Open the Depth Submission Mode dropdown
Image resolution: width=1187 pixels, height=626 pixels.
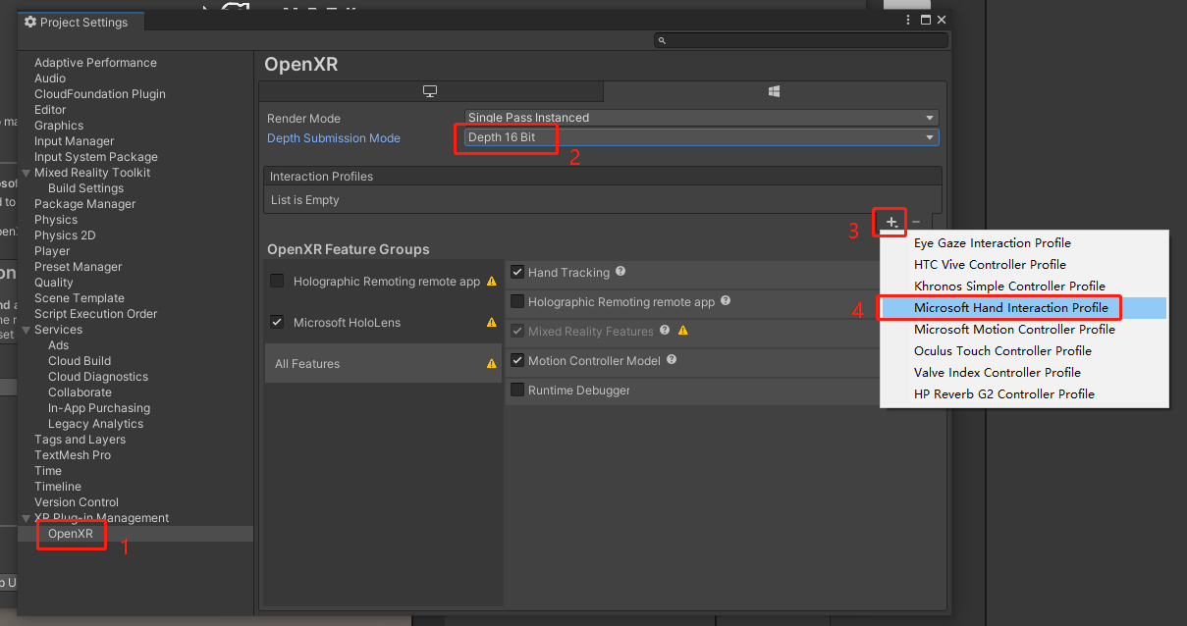pyautogui.click(x=701, y=137)
